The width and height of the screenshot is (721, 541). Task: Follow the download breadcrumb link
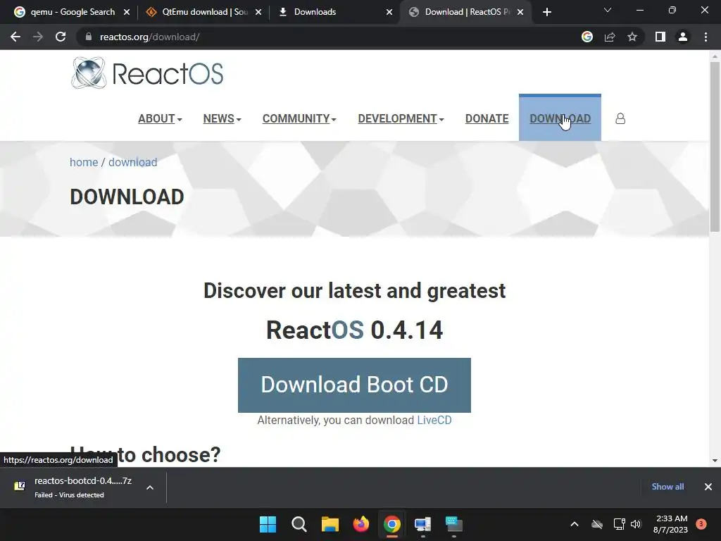(133, 163)
